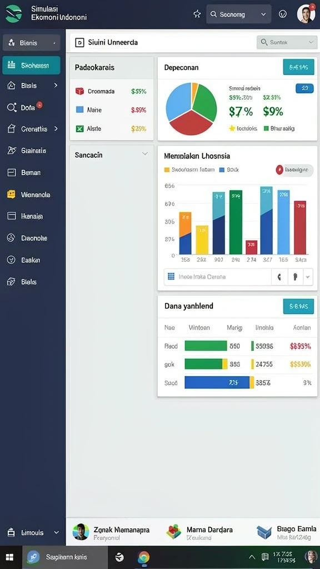This screenshot has width=320, height=569.
Task: Toggle the green Alstle checkbox icon
Action: point(80,128)
